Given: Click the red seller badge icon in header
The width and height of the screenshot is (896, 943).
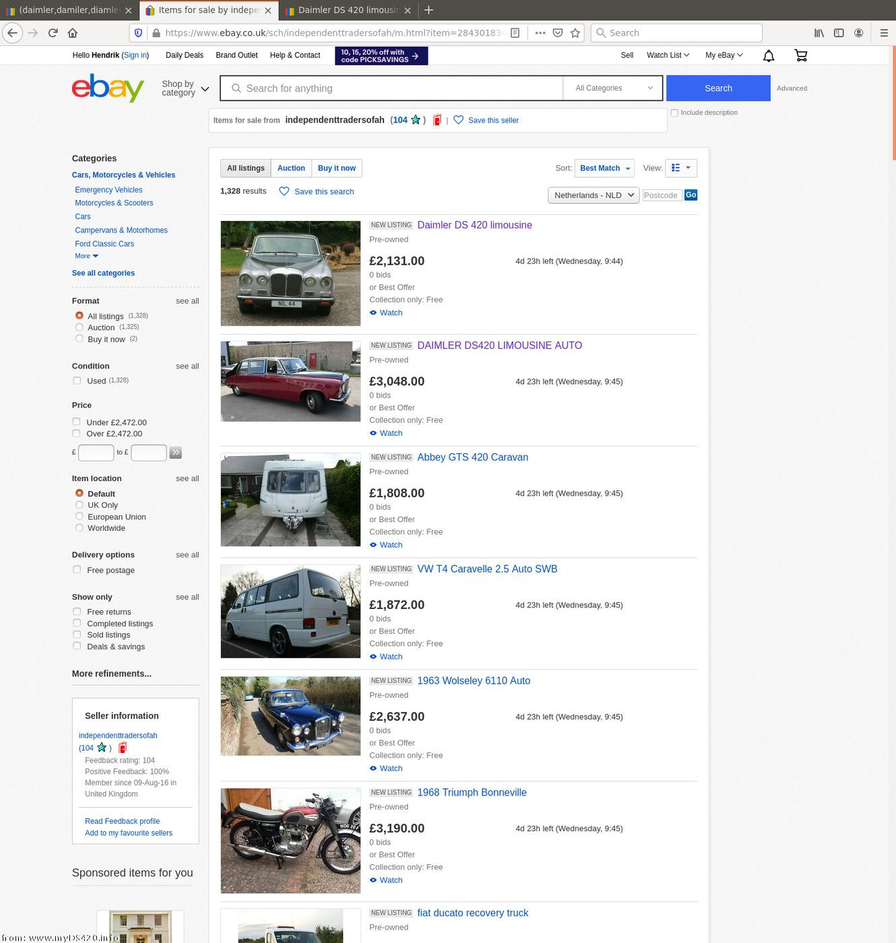Looking at the screenshot, I should pos(437,120).
